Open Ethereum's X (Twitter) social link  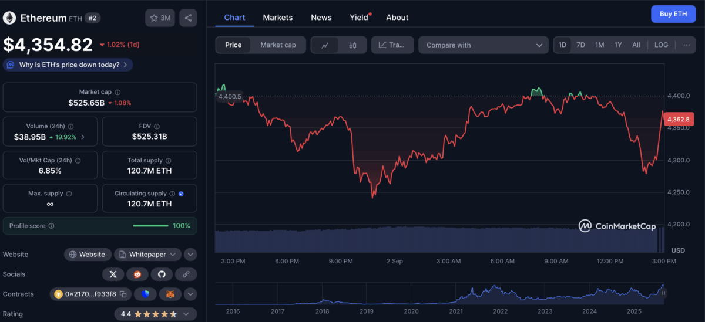pos(113,274)
